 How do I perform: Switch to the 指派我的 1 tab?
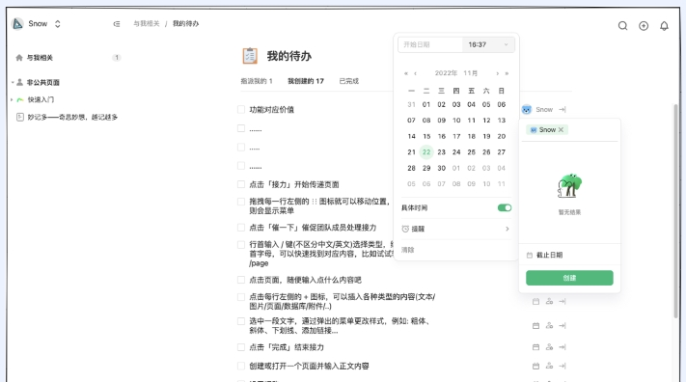257,81
